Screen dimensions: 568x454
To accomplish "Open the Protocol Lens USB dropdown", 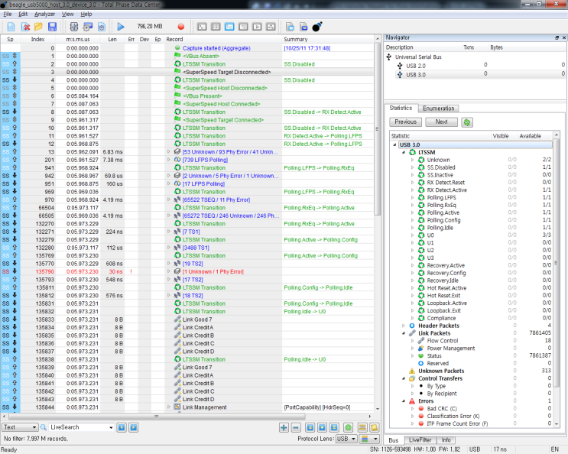I will (346, 439).
